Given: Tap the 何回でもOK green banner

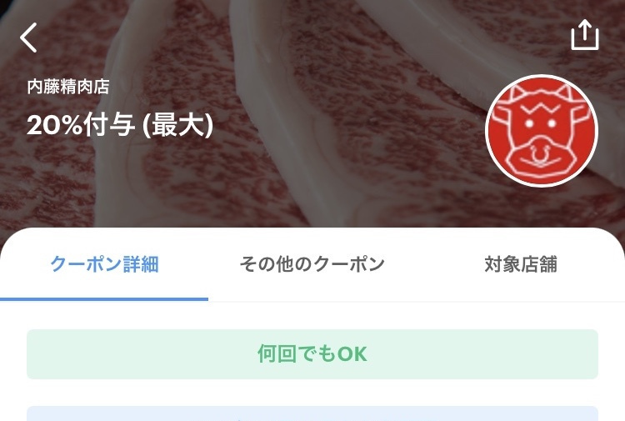Looking at the screenshot, I should [312, 354].
